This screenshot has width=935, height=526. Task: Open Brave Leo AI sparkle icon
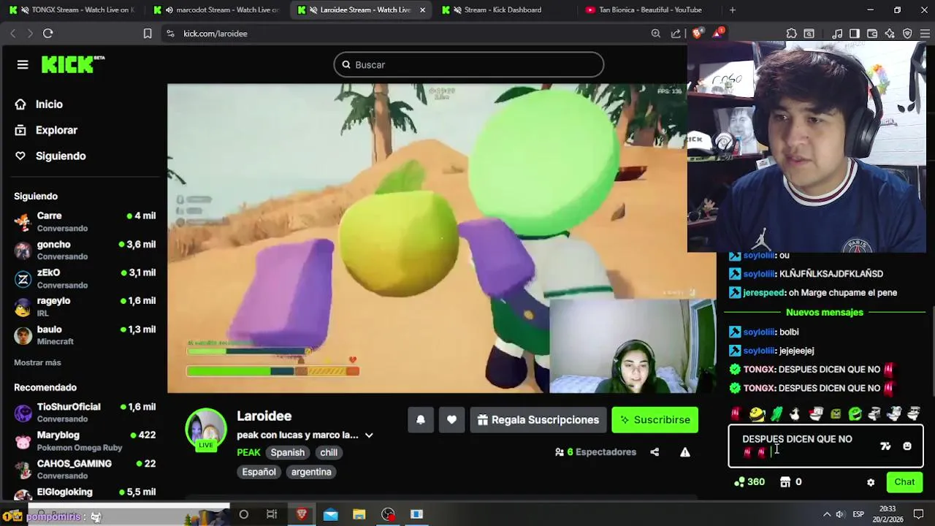point(890,34)
